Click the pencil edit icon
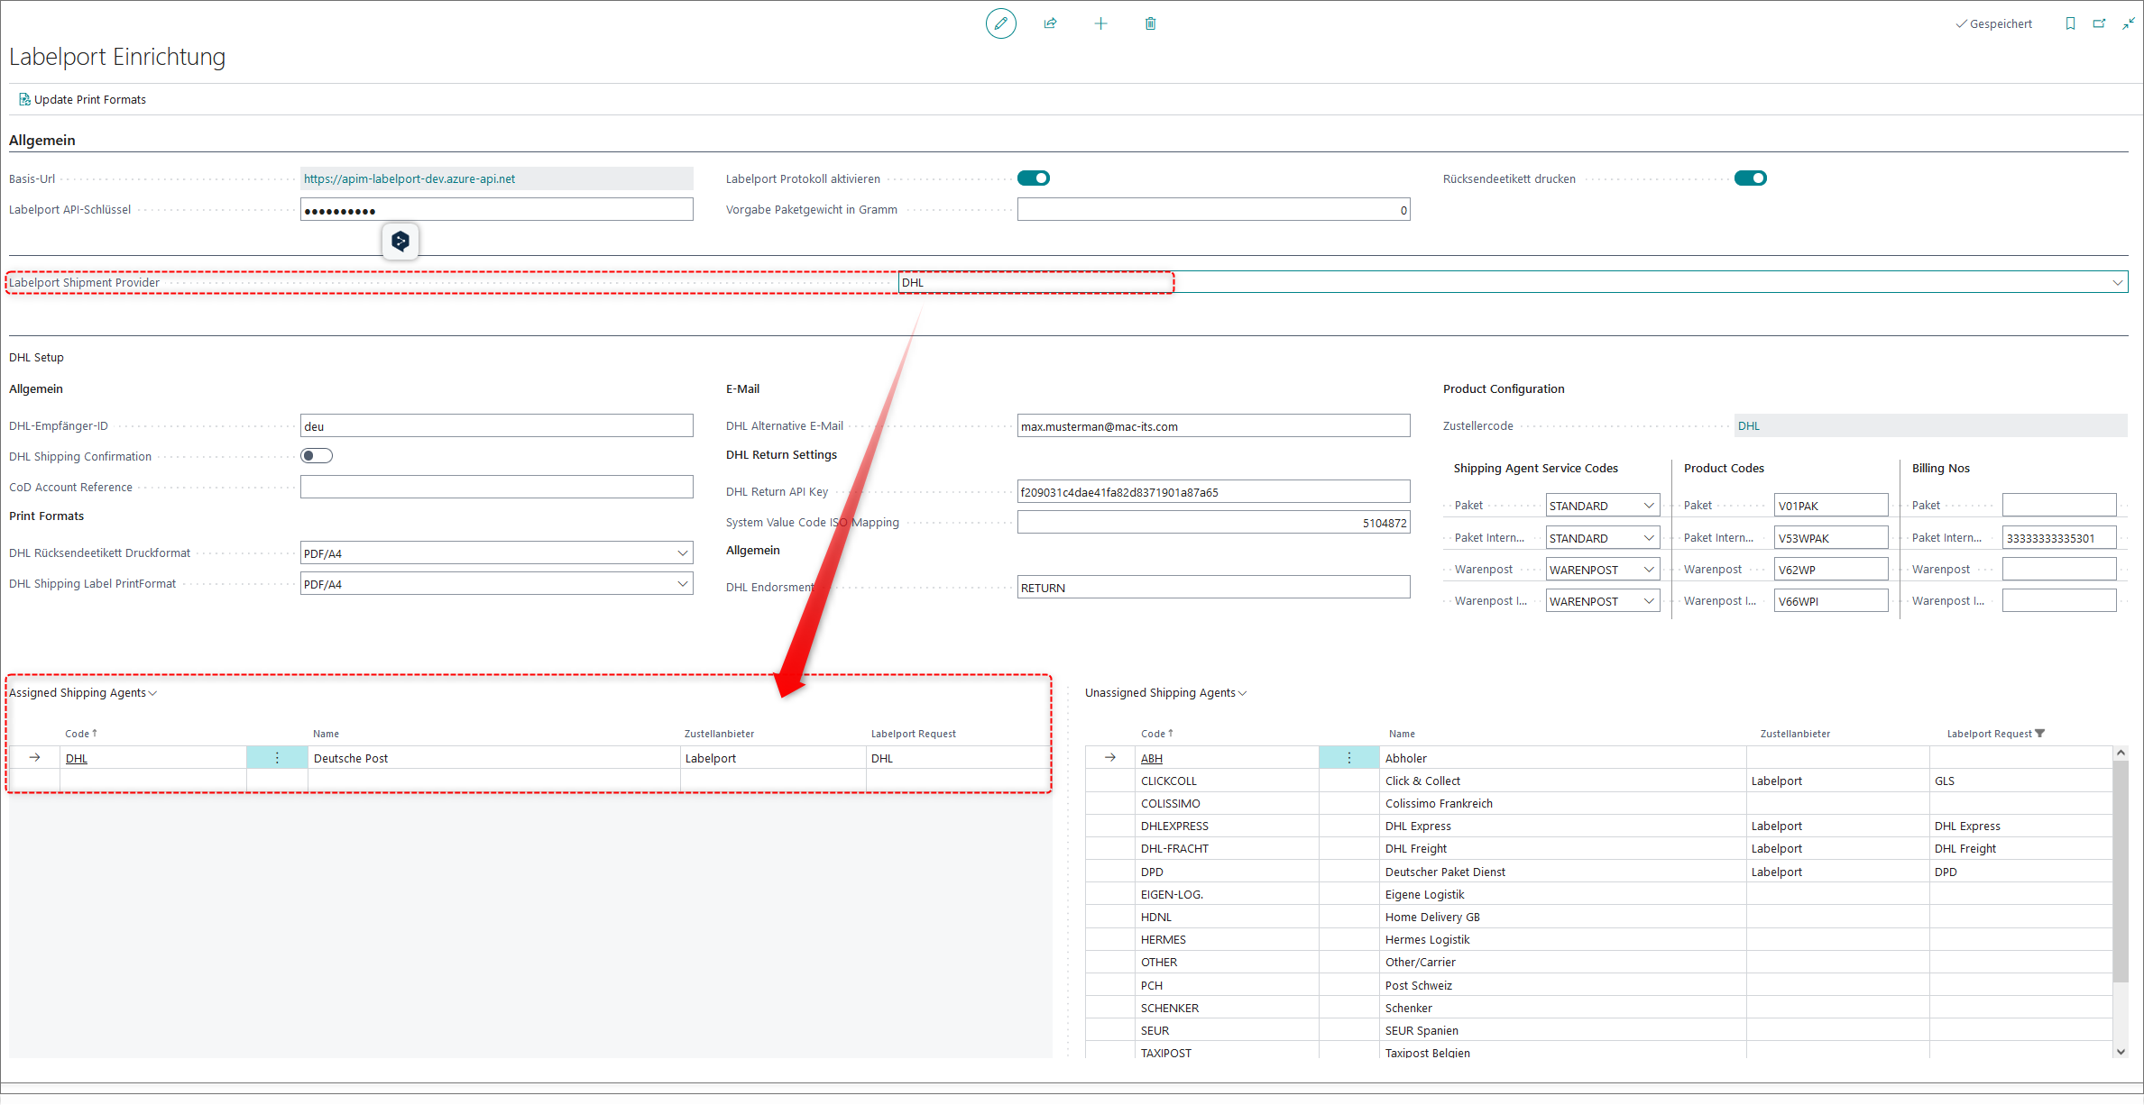Screen dimensions: 2144x1105 tap(1000, 23)
